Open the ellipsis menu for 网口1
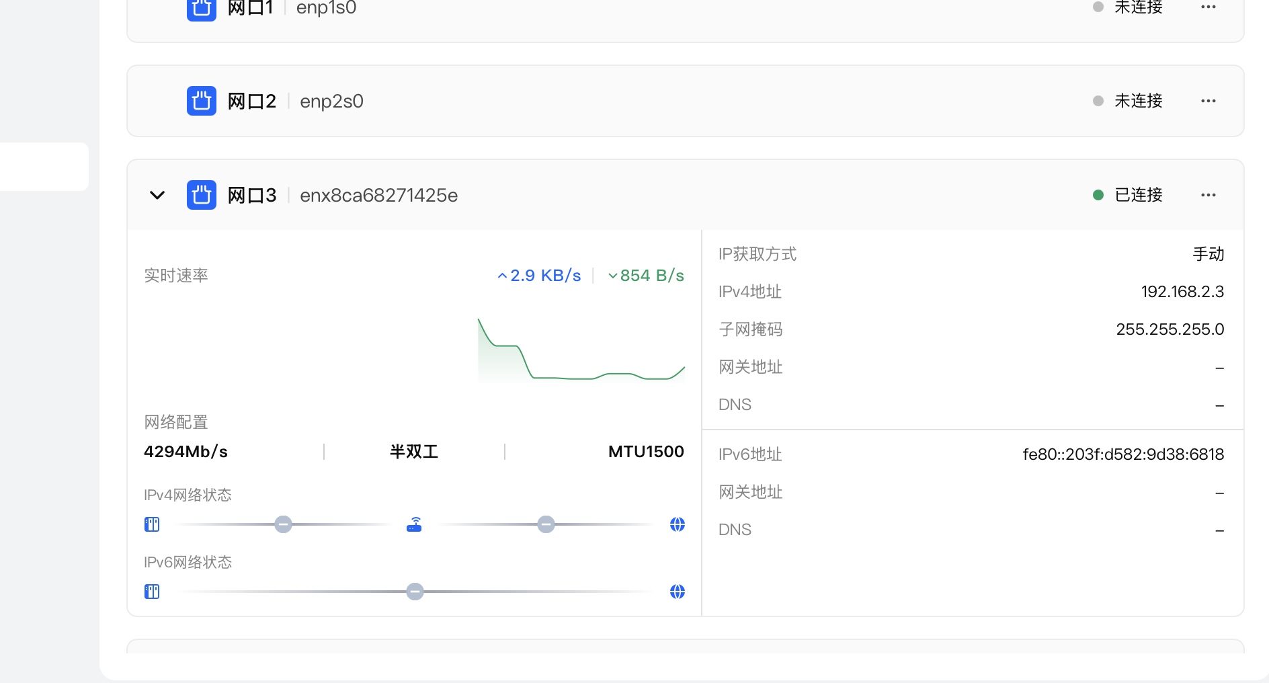The height and width of the screenshot is (683, 1269). (x=1208, y=7)
